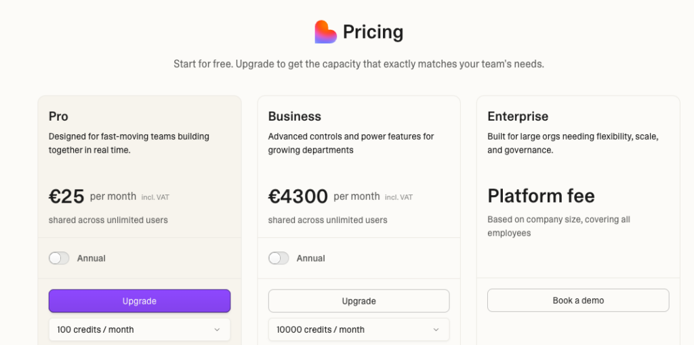
Task: Enable Annual billing switch on Pro plan
Action: pyautogui.click(x=59, y=258)
